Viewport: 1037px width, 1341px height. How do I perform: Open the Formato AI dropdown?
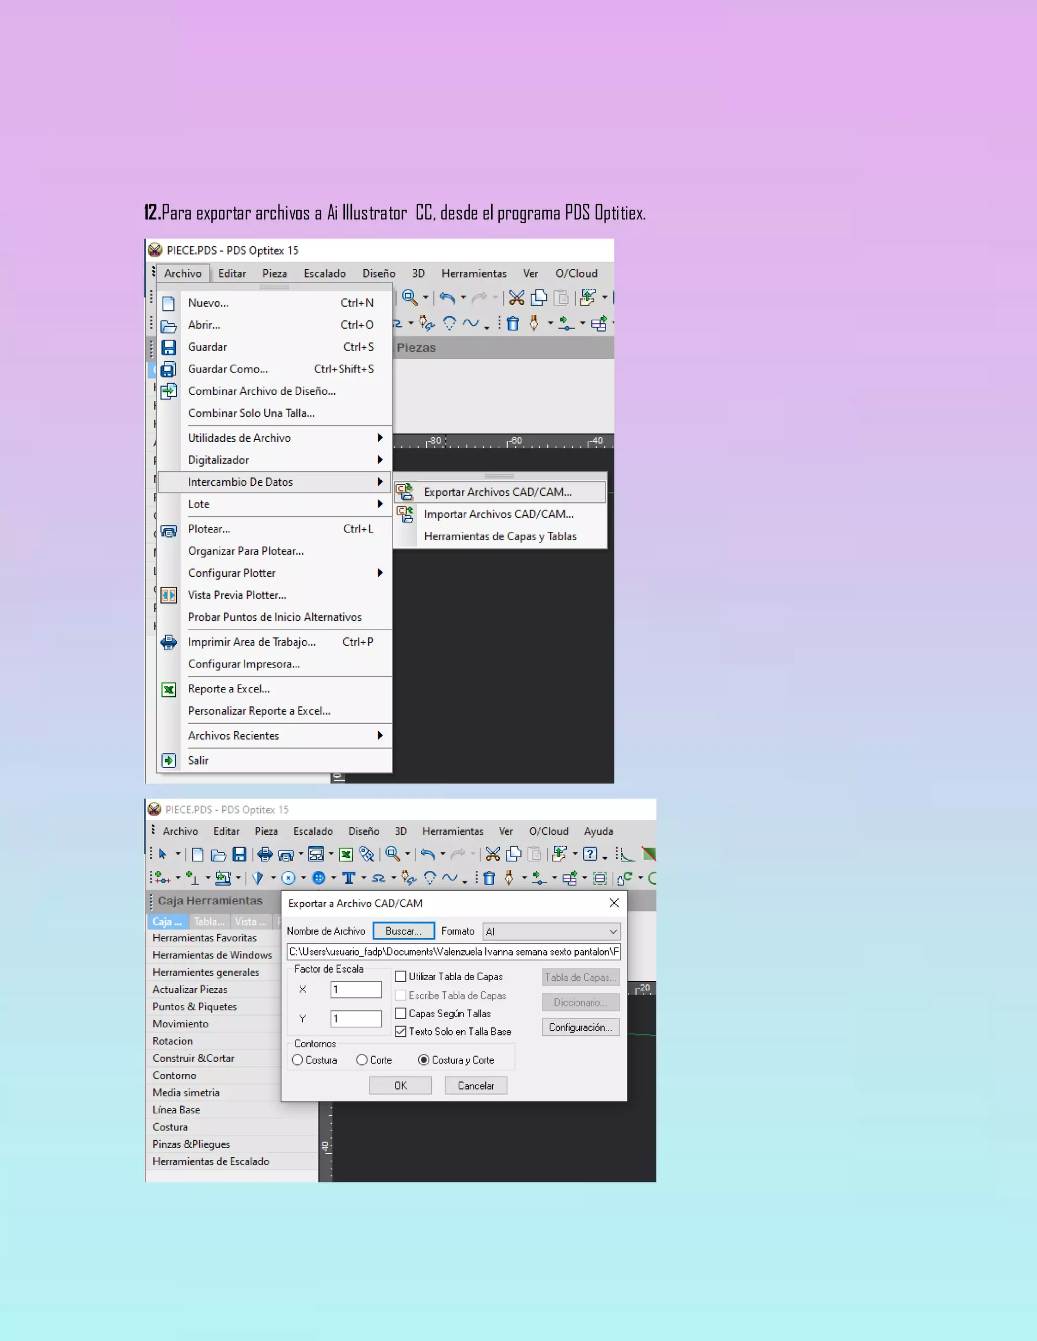(x=552, y=932)
